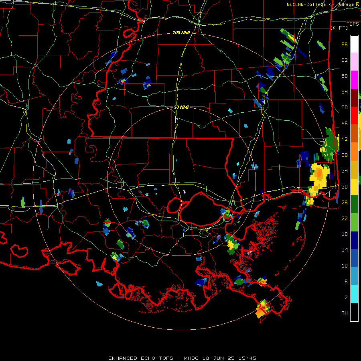361x361 pixels.
Task: Pick the cyan legend swatch near 2
Action: pyautogui.click(x=354, y=294)
